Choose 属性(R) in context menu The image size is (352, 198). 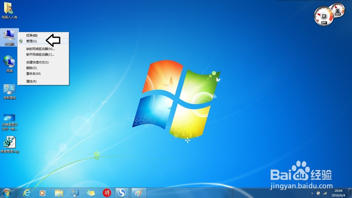point(43,81)
